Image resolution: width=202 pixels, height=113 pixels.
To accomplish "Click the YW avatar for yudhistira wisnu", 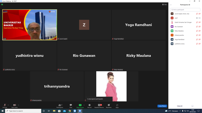I will pyautogui.click(x=172, y=44).
